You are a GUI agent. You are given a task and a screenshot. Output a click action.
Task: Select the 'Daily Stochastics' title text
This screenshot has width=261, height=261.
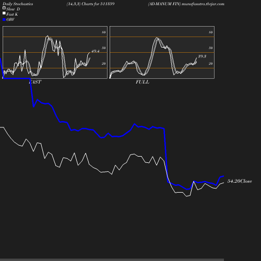point(18,4)
